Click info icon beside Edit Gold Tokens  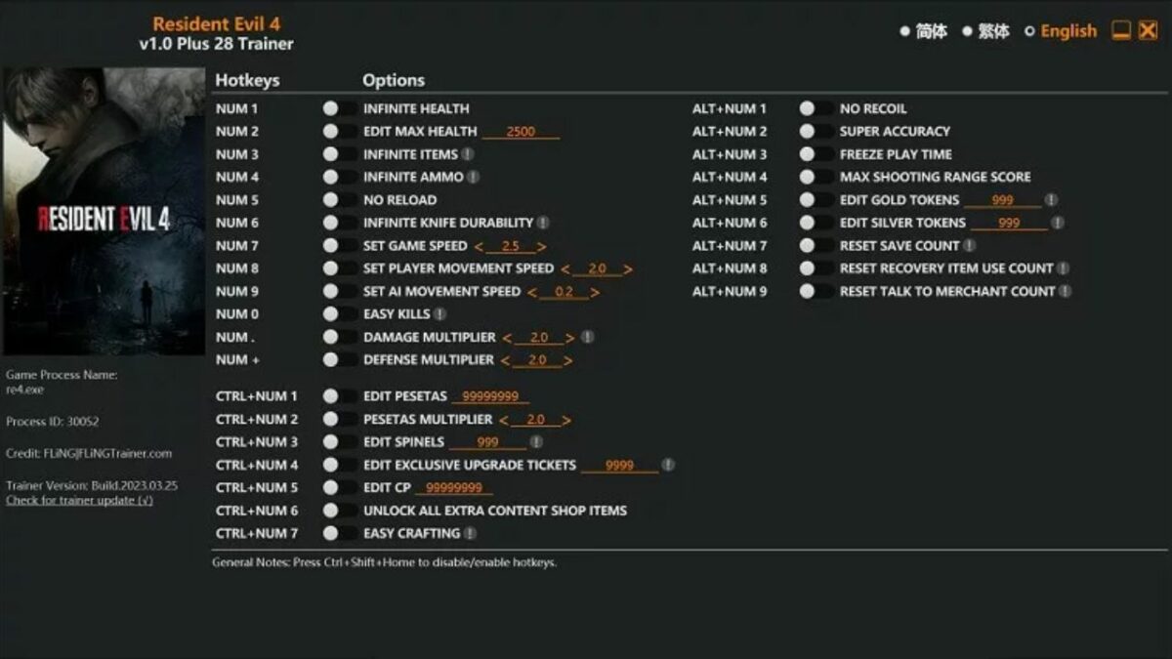pyautogui.click(x=1051, y=200)
